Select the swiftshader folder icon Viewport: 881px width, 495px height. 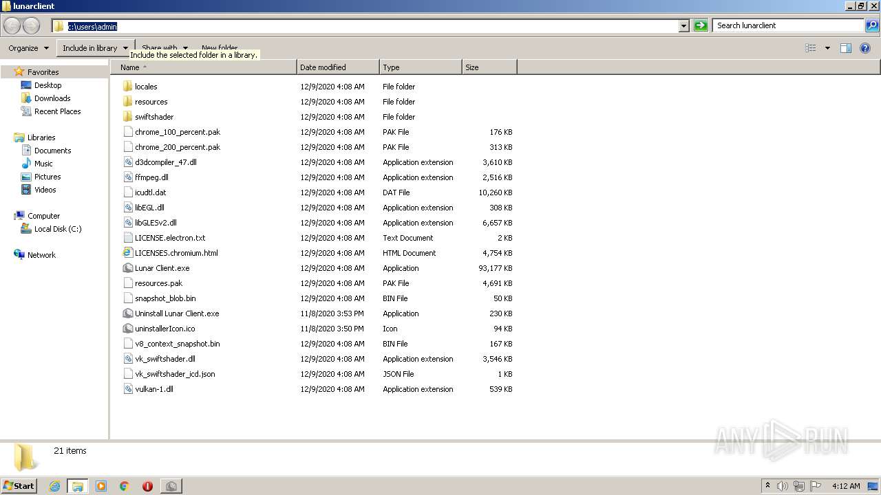pos(127,117)
